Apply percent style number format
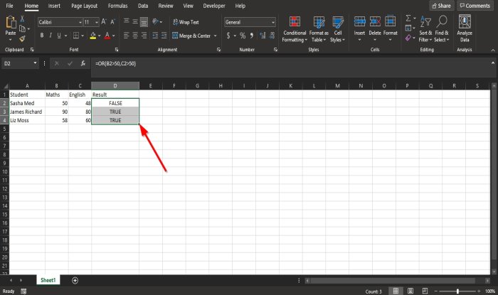This screenshot has width=498, height=295. click(x=243, y=36)
